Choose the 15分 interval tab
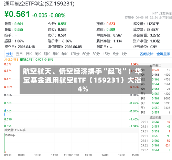 [x=106, y=54]
